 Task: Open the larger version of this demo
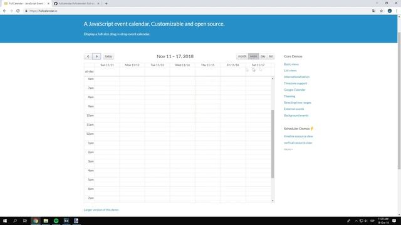pos(102,210)
